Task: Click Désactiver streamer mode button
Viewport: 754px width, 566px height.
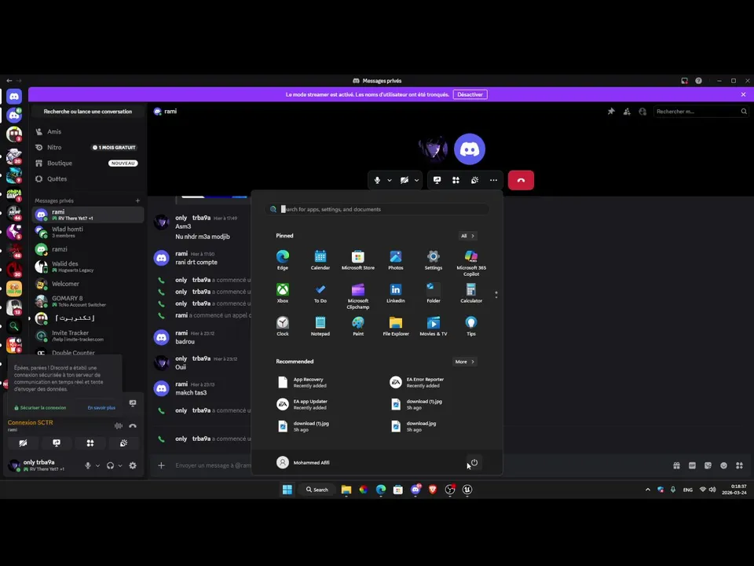Action: [470, 94]
